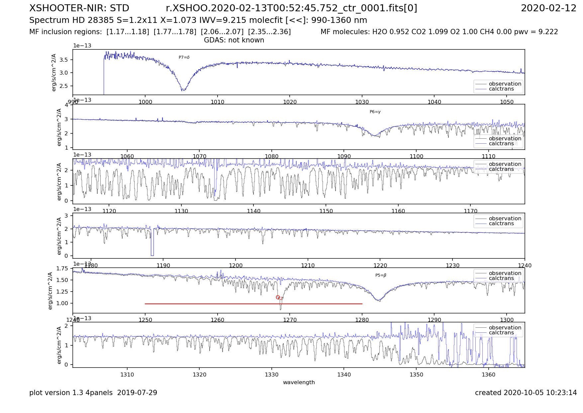Click the top panel's erg/s/cm^2/A y-axis label

54,72
